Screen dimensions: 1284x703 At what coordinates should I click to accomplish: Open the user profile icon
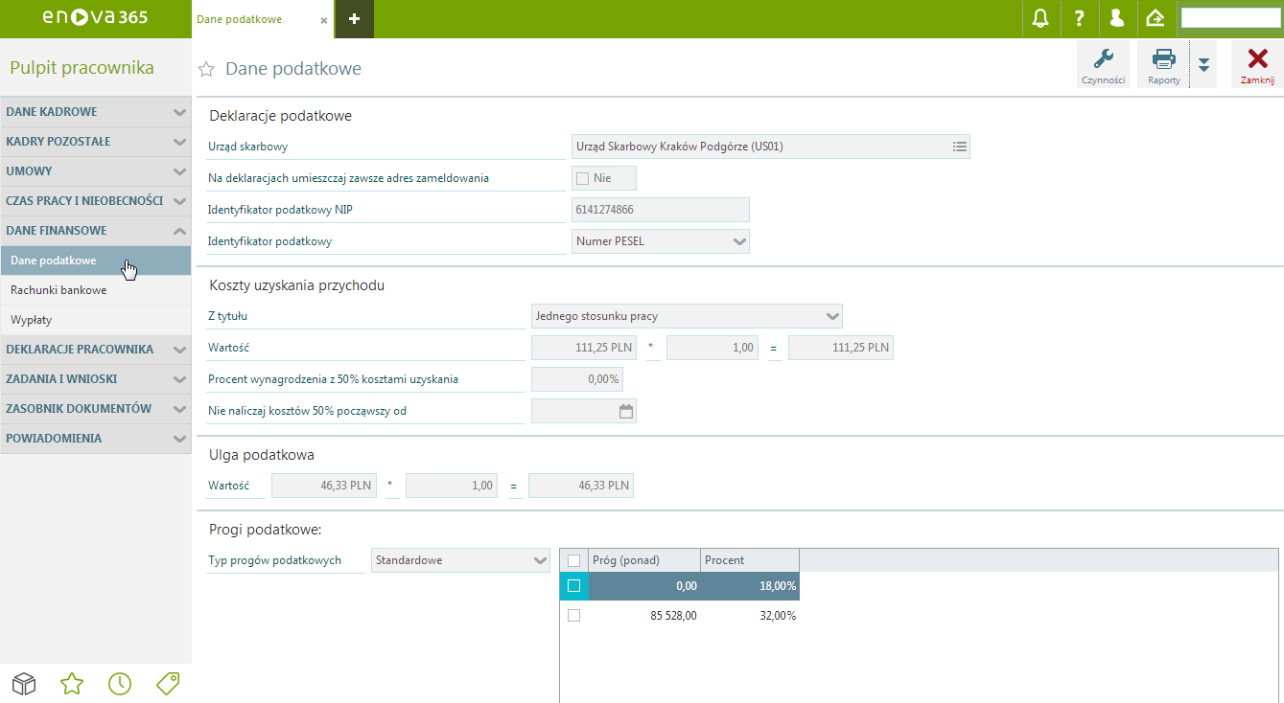[x=1116, y=18]
